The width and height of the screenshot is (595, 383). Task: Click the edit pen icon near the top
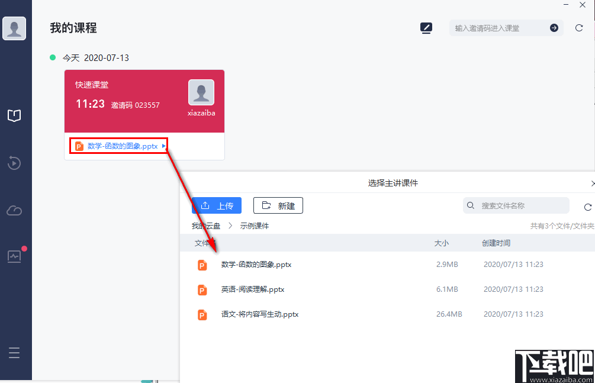[426, 27]
